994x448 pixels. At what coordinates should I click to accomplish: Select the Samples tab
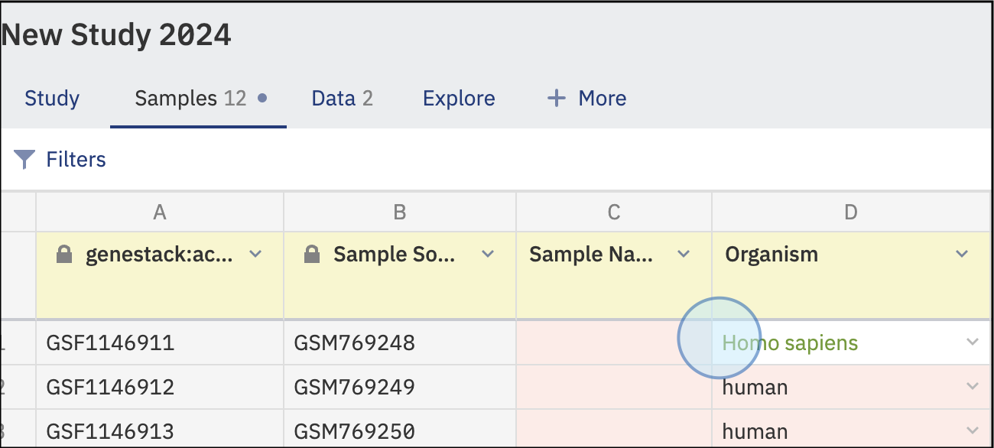coord(190,98)
